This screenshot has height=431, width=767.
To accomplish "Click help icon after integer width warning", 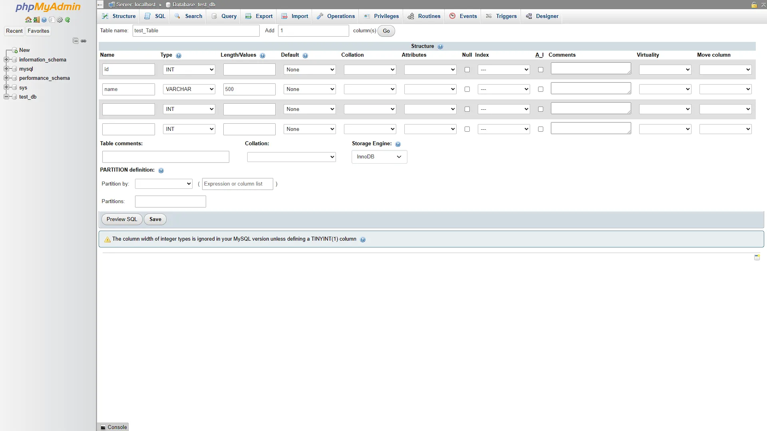I will click(363, 239).
